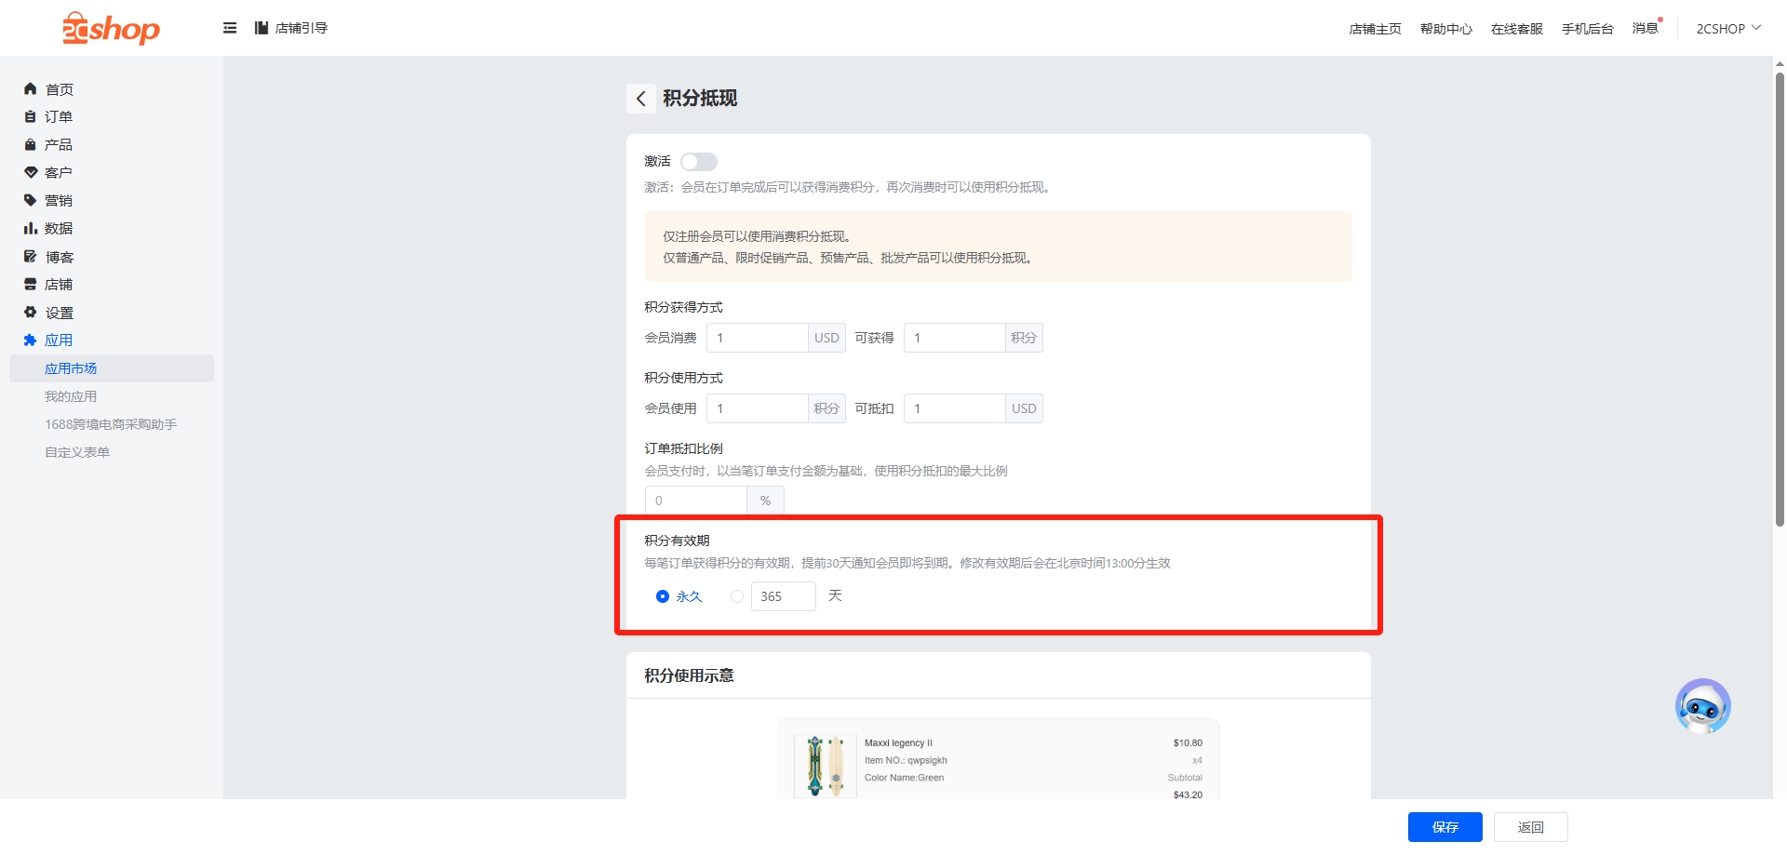Open 帮助中心 in top navigation
Image resolution: width=1787 pixels, height=855 pixels.
coord(1445,29)
